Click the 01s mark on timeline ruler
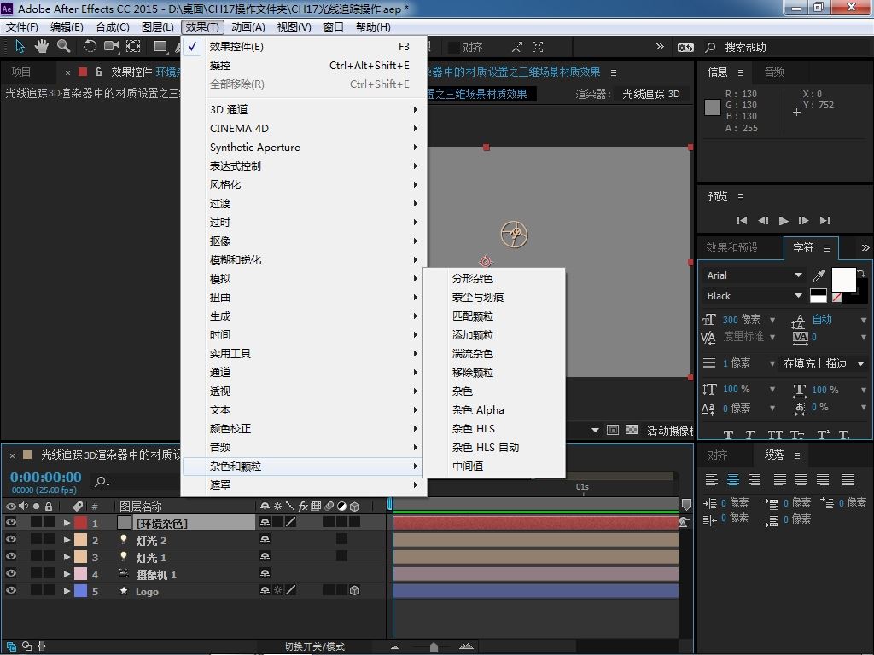Viewport: 874px width, 655px height. click(582, 487)
